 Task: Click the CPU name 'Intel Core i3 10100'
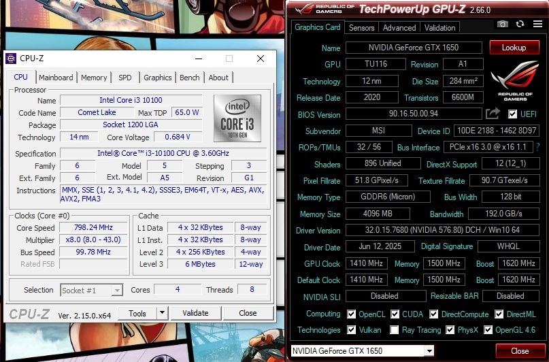(131, 100)
